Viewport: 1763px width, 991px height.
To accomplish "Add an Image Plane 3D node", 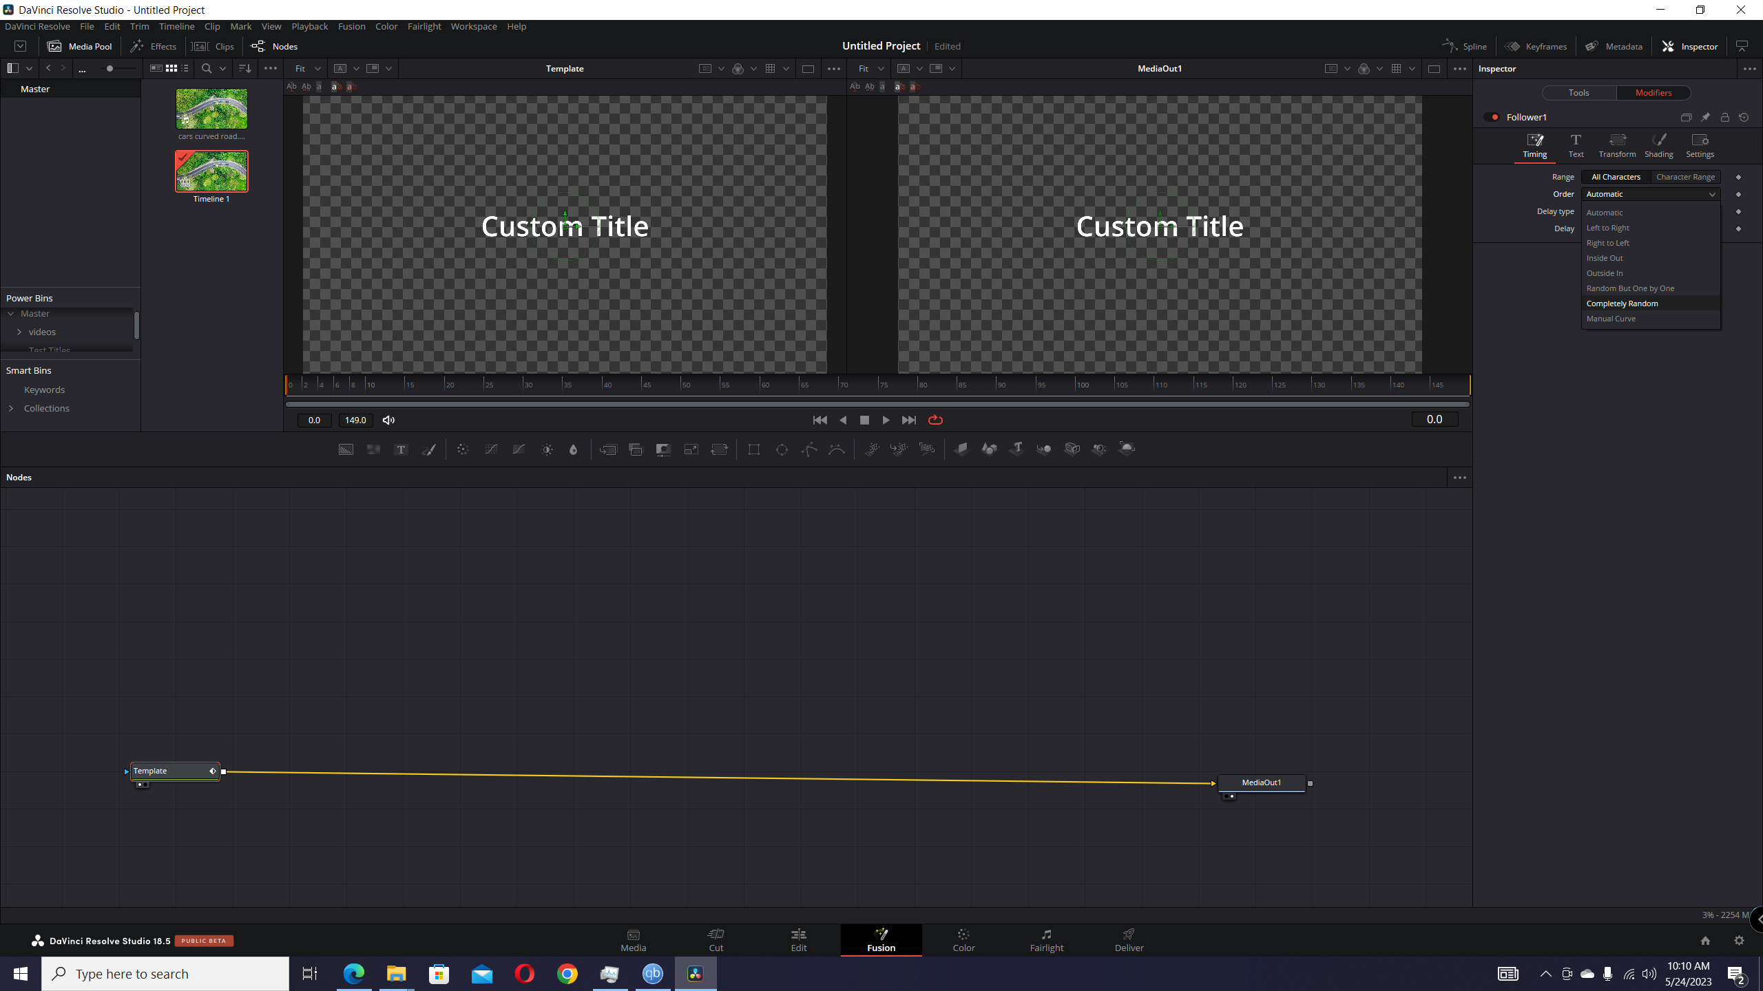I will (x=961, y=449).
